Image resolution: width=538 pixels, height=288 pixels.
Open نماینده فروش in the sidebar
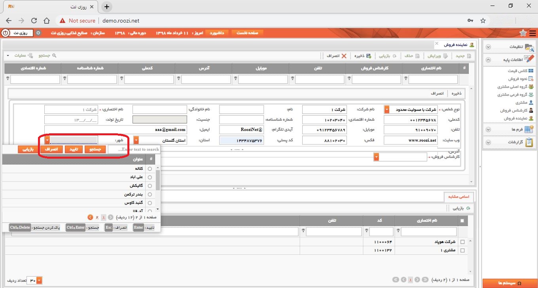(x=519, y=118)
